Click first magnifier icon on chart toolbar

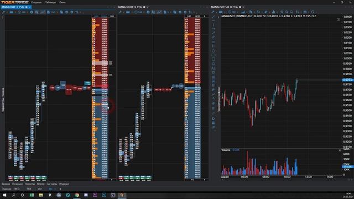pyautogui.click(x=282, y=12)
